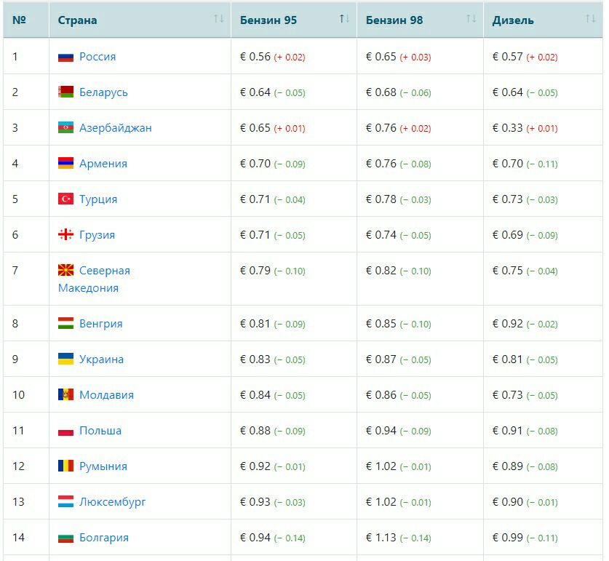The width and height of the screenshot is (609, 561).
Task: Toggle sorting on Бензин 95 column
Action: click(344, 19)
